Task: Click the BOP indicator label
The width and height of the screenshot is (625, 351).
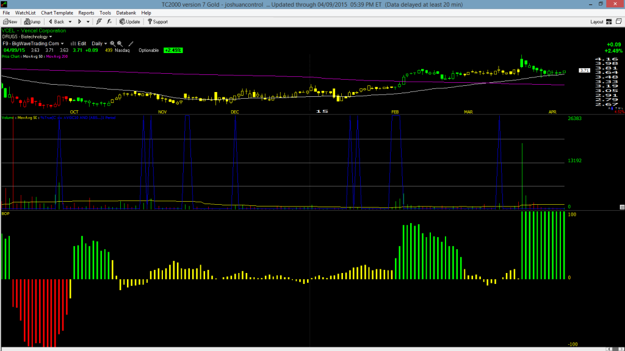Action: tap(5, 214)
